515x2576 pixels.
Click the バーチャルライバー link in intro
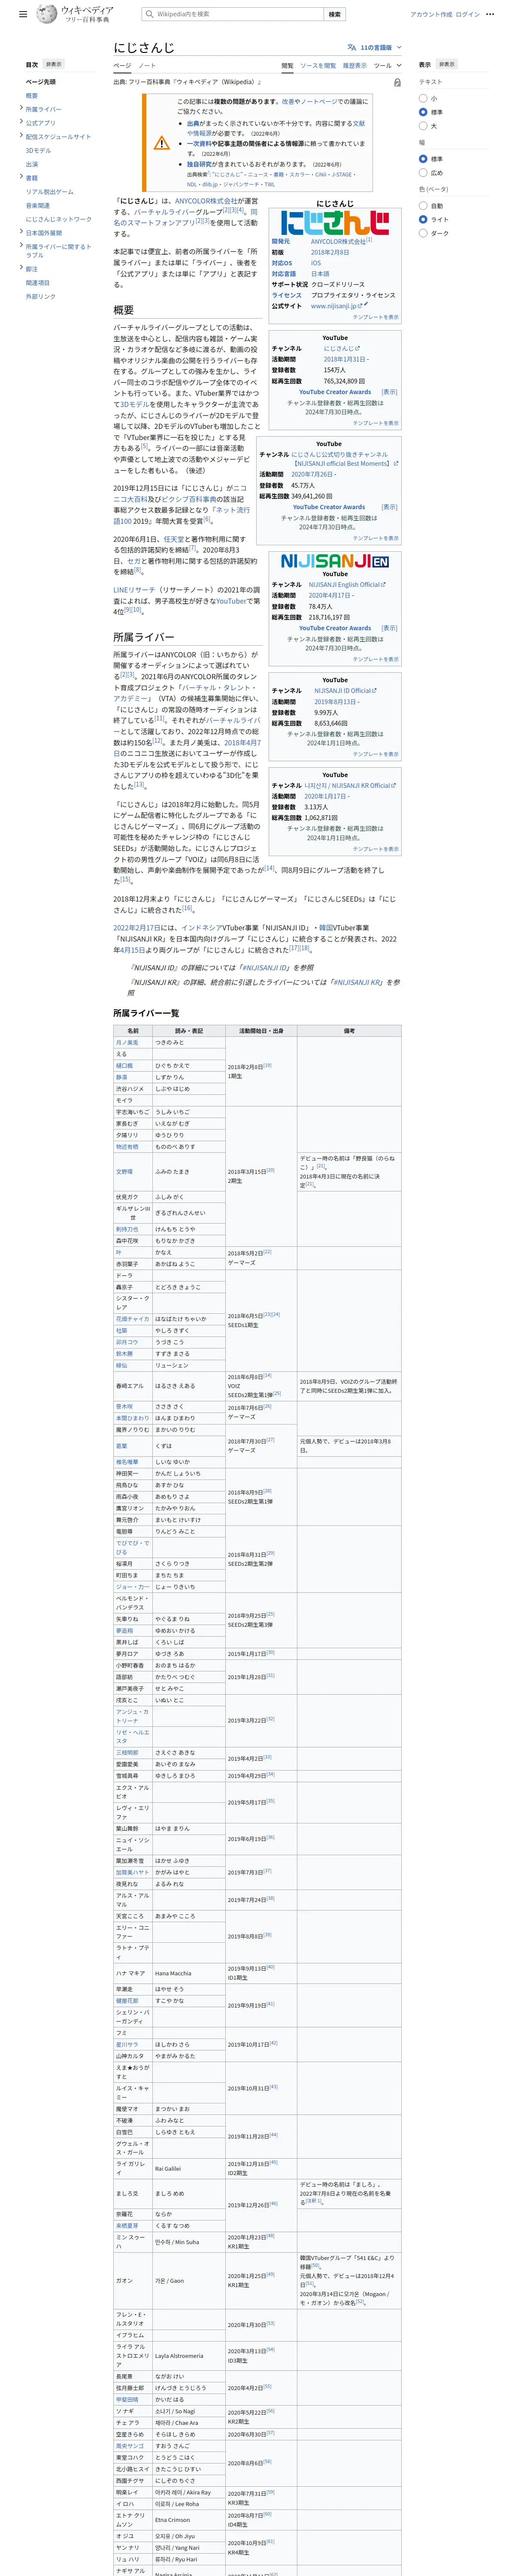tap(164, 212)
